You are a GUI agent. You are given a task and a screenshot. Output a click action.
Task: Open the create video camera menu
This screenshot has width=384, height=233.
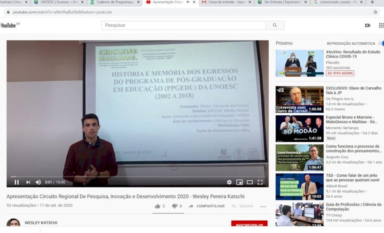click(367, 25)
